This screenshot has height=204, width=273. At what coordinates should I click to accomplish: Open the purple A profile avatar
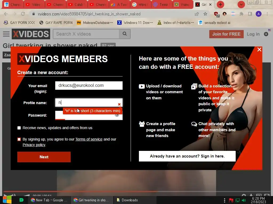click(259, 14)
